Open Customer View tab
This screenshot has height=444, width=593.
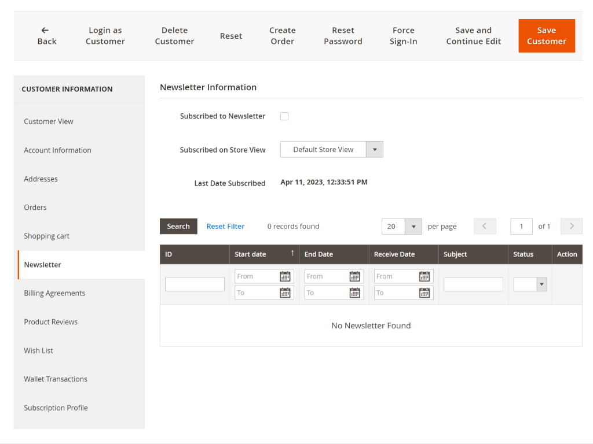tap(49, 121)
